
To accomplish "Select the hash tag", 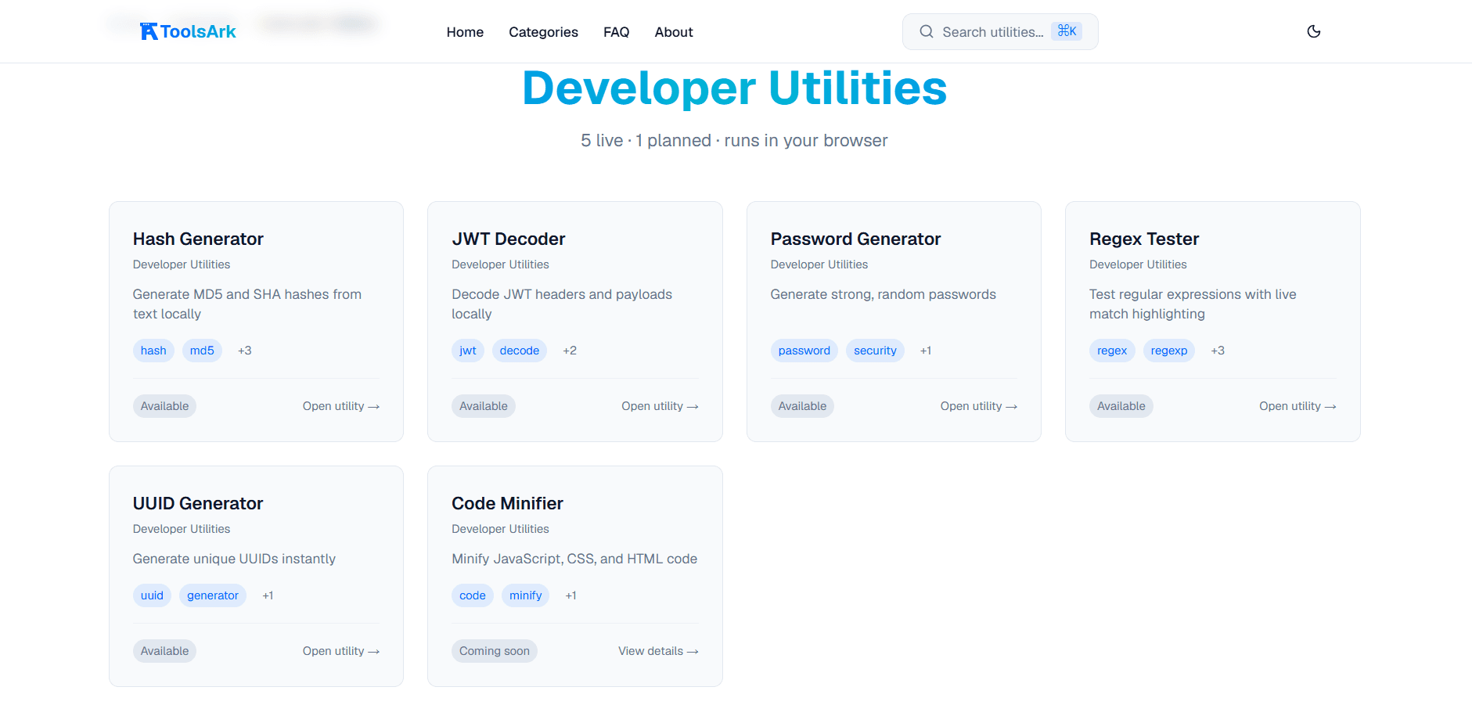I will pos(153,351).
